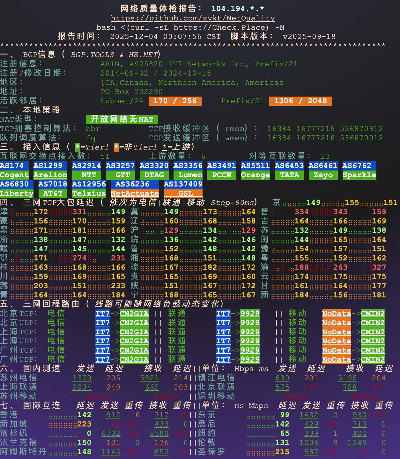The height and width of the screenshot is (459, 400).
Task: Select the orange GSL AS137409 label
Action: point(183,193)
